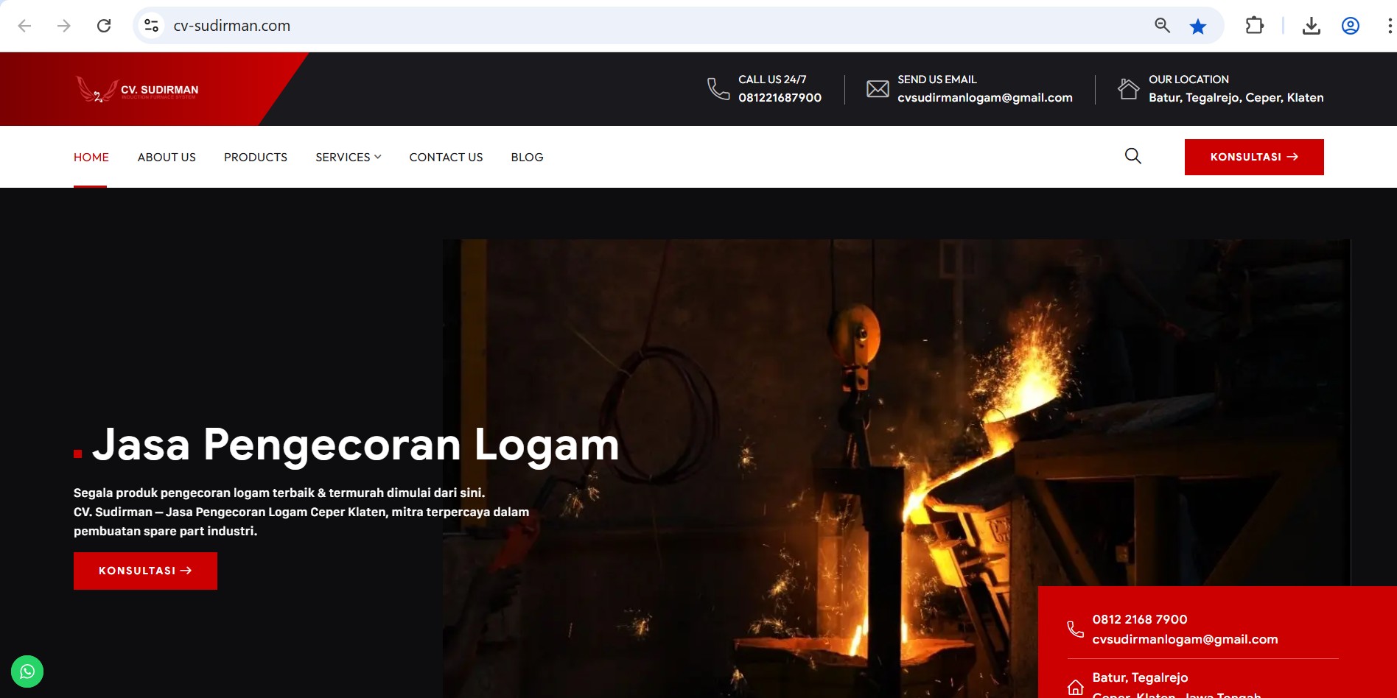1397x698 pixels.
Task: Open the website search magnifier icon
Action: click(1132, 156)
